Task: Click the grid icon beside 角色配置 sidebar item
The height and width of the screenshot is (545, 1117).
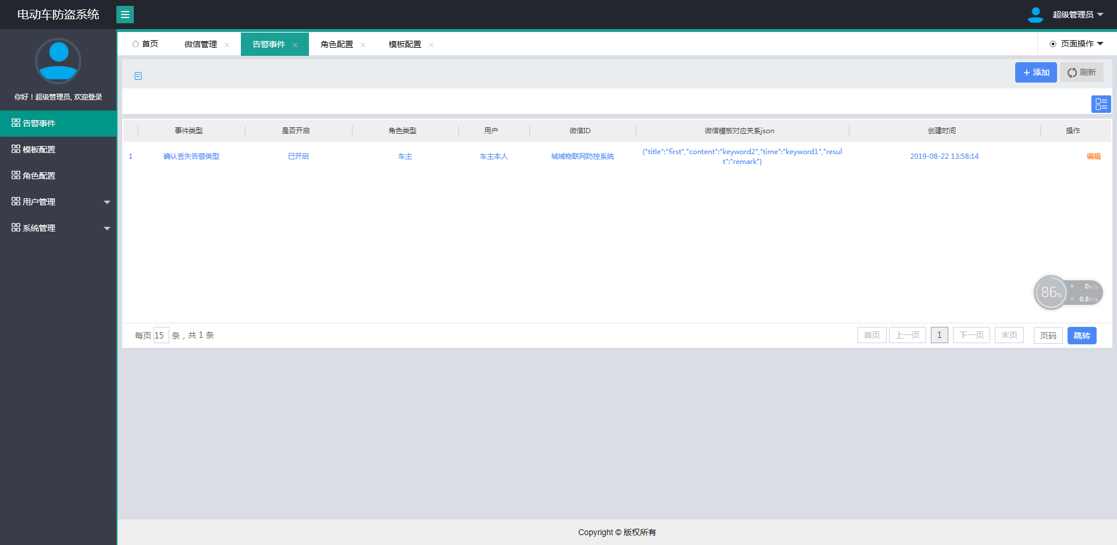Action: pyautogui.click(x=16, y=175)
